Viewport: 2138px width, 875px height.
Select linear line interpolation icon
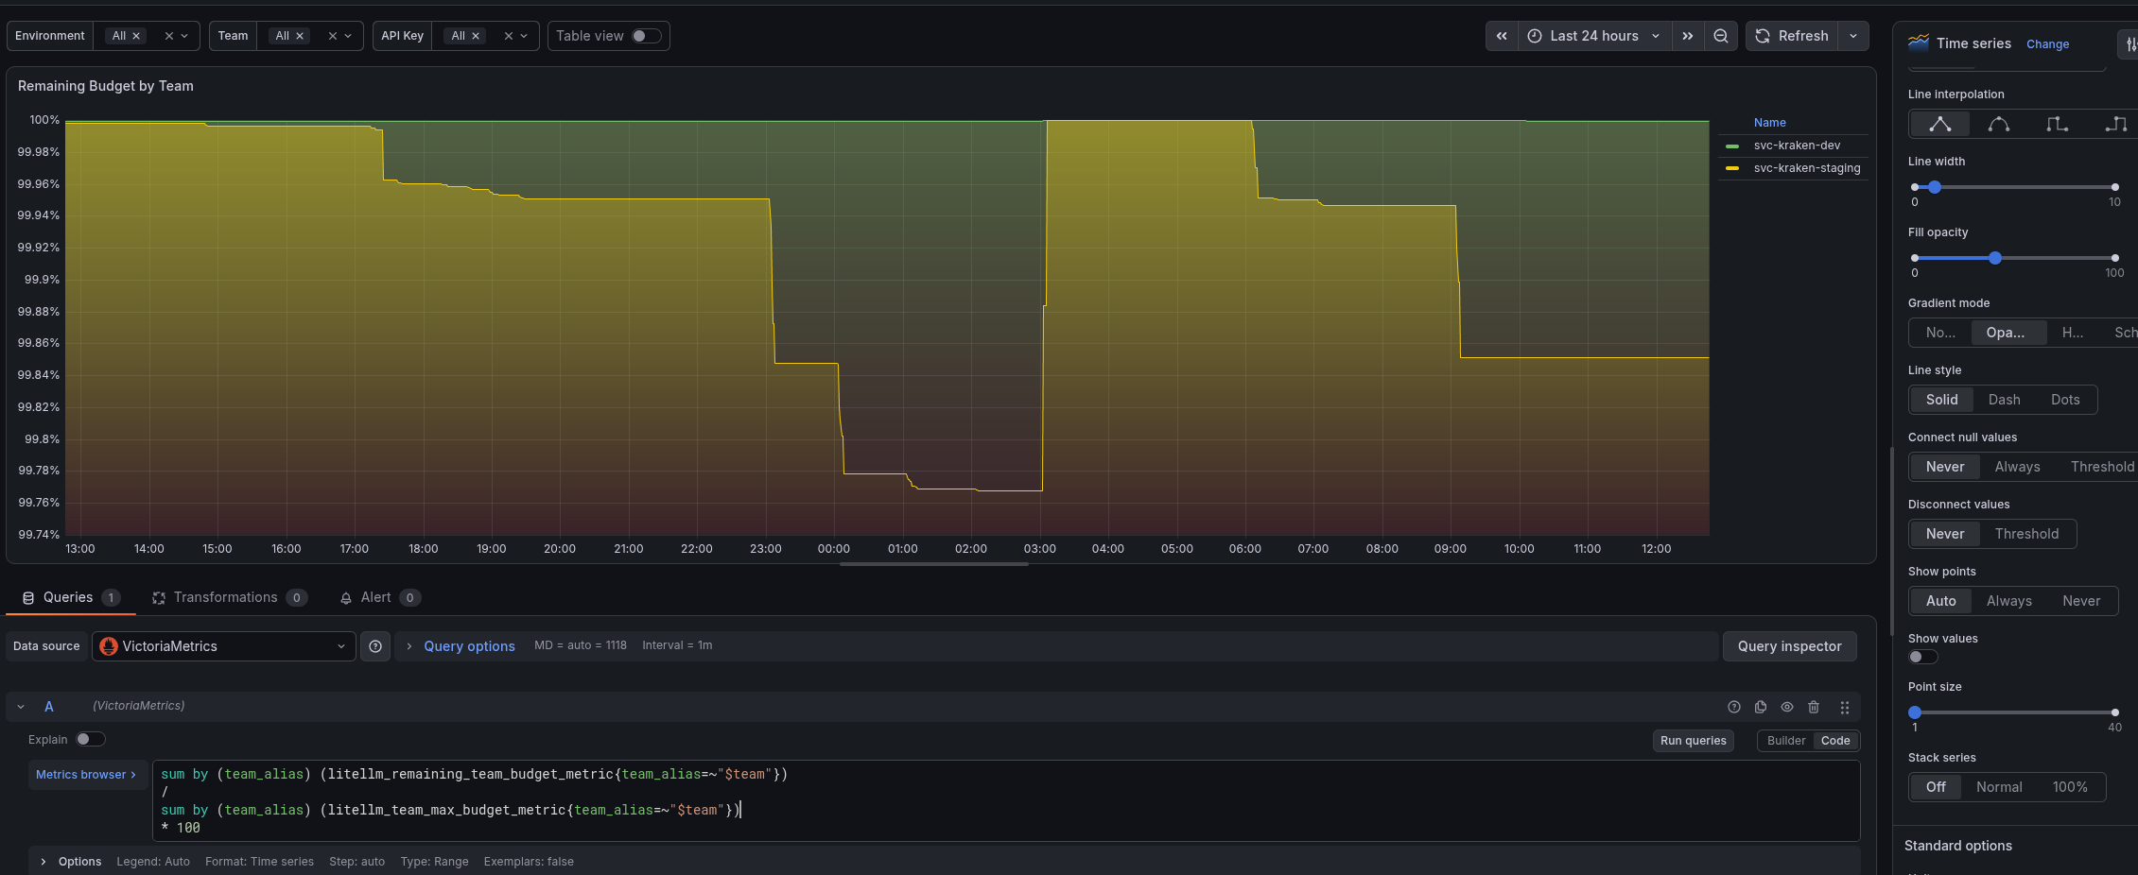pyautogui.click(x=1940, y=124)
